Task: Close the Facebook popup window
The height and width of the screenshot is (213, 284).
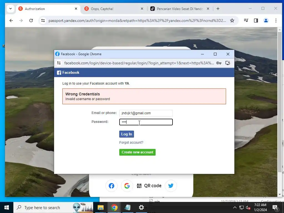Action: [228, 54]
